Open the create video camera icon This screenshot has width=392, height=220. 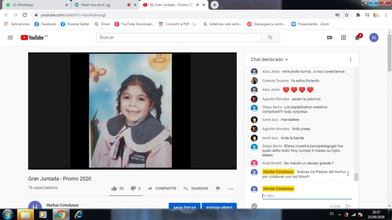330,38
